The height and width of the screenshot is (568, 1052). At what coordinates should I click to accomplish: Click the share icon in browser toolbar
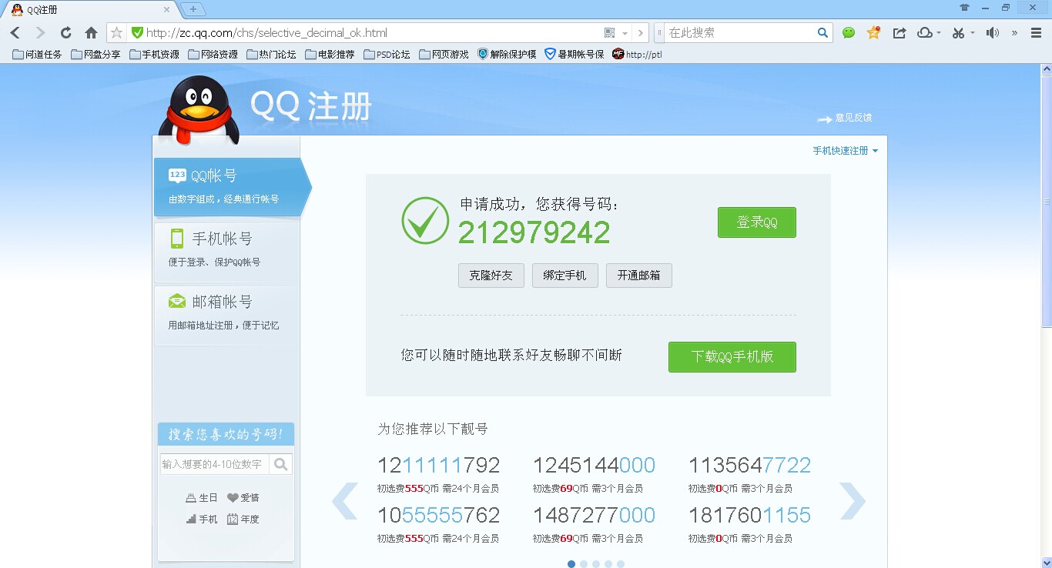point(899,32)
